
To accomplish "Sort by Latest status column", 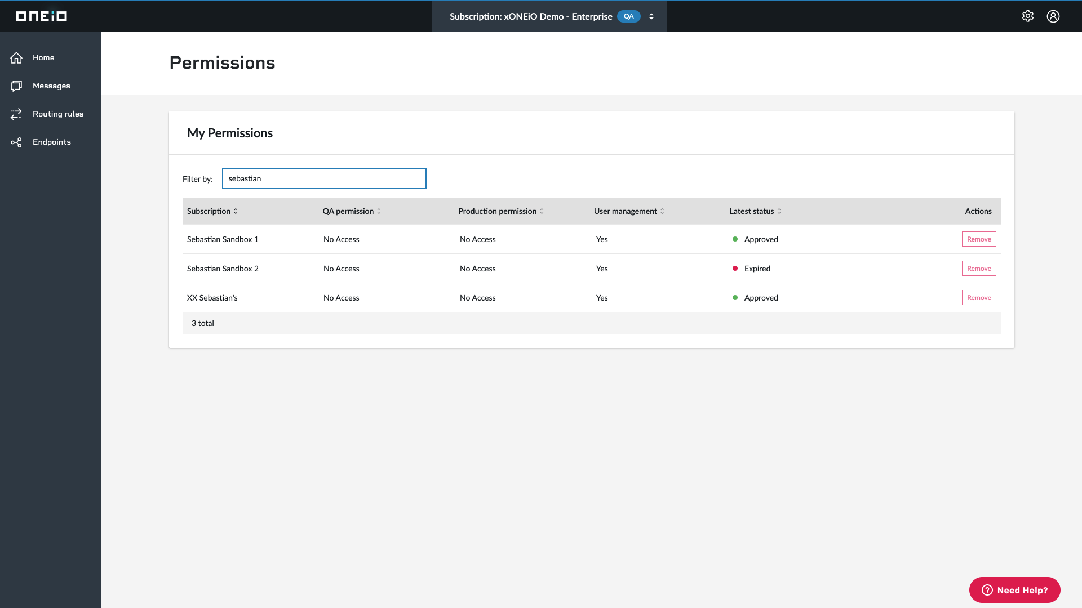I will tap(755, 211).
